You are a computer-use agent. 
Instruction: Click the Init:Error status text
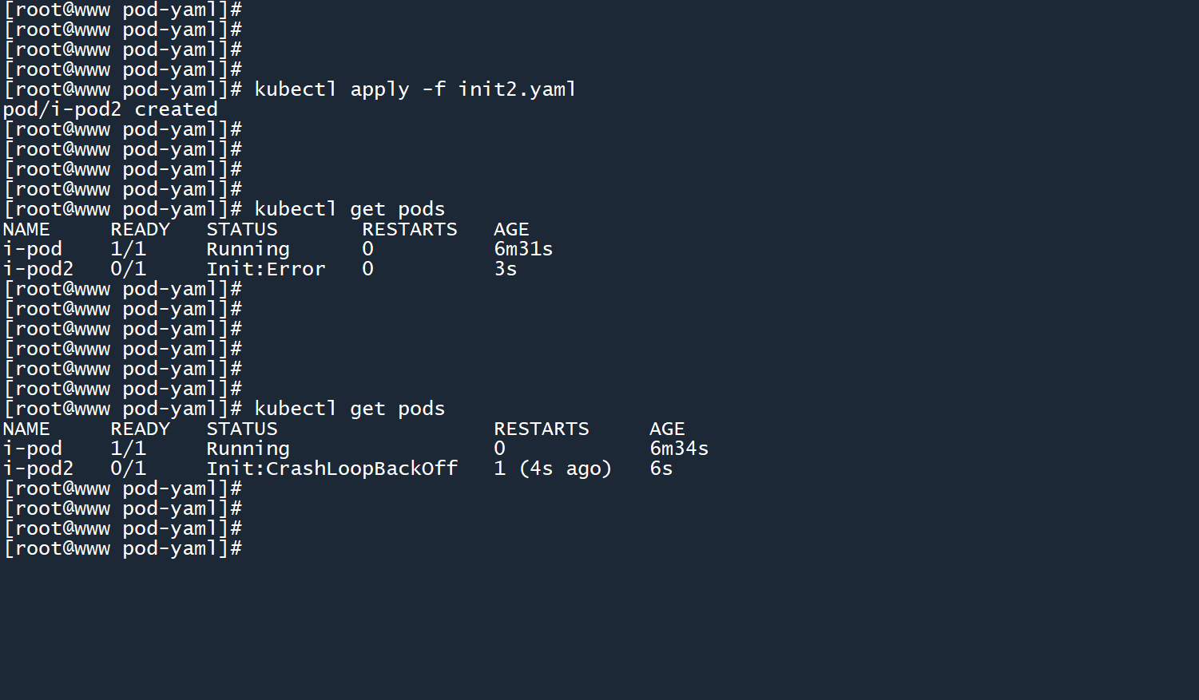coord(266,269)
